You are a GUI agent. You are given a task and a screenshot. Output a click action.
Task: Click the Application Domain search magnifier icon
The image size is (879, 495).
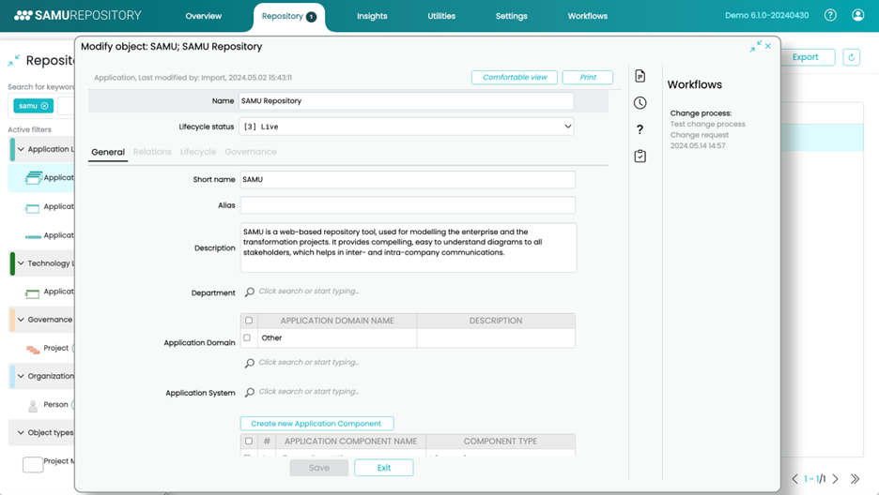tap(250, 363)
